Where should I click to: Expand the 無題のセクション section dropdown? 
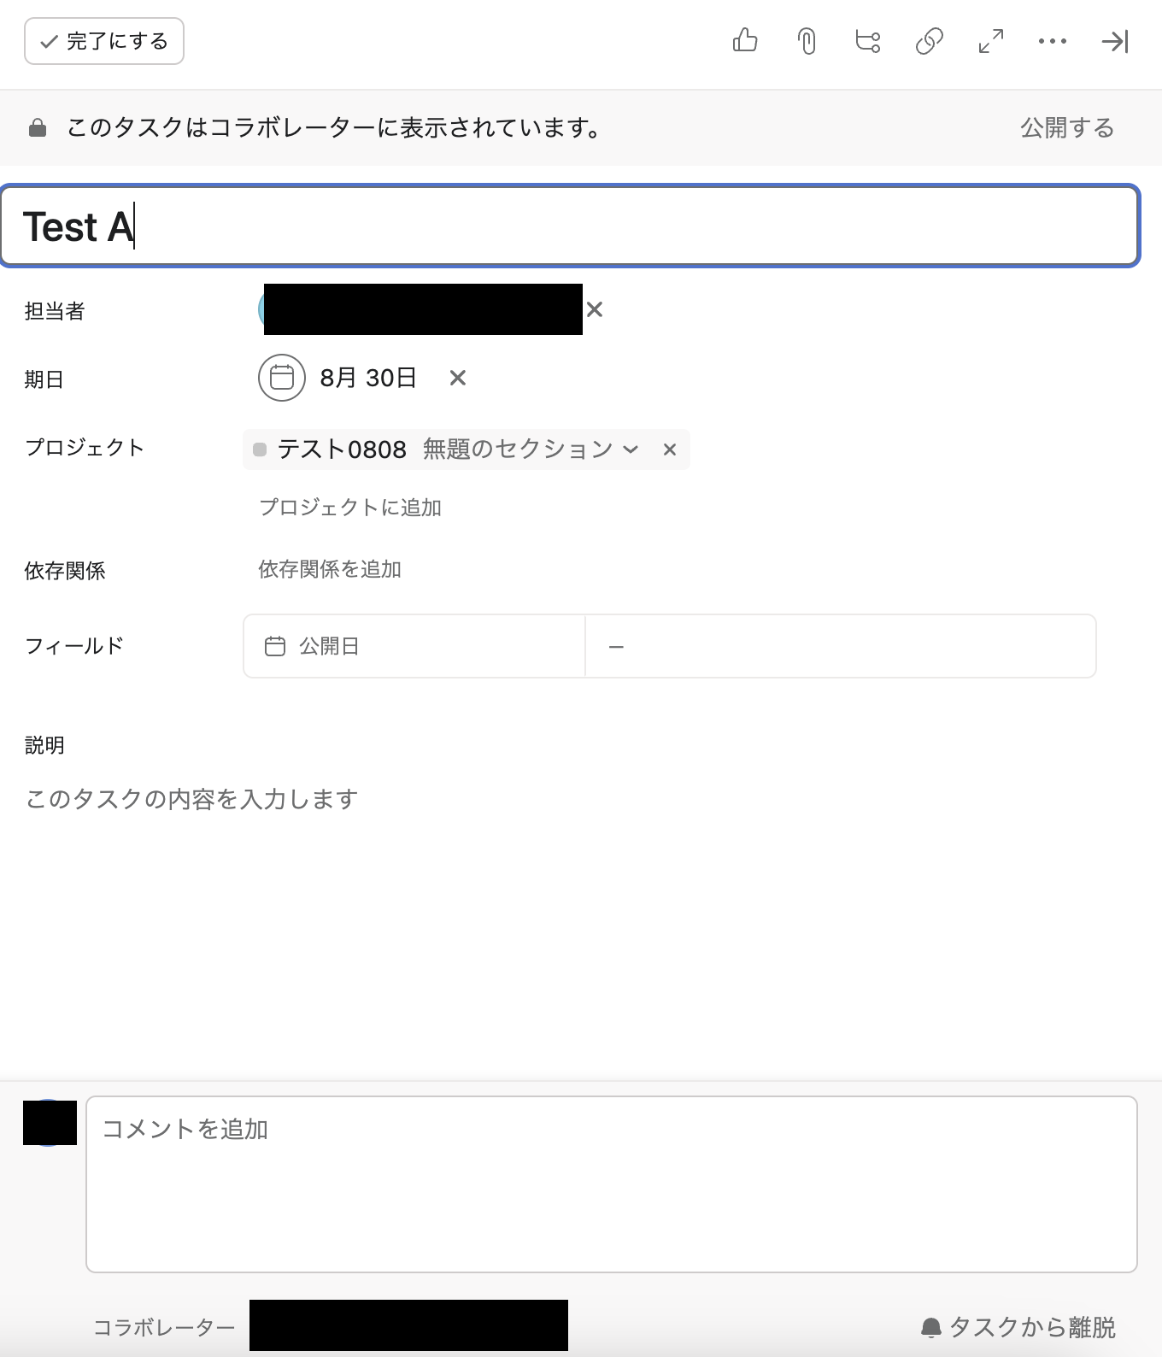pos(631,449)
